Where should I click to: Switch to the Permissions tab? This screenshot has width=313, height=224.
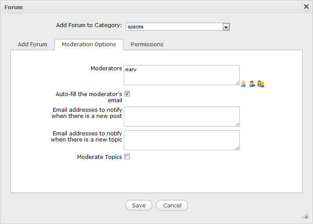tap(147, 44)
